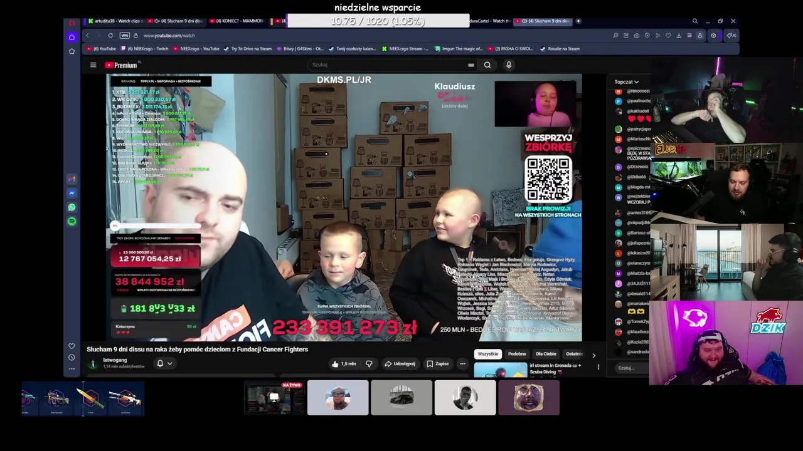Switch to the duraCartel Watch tab
Viewport: 803px width, 451px height.
point(491,21)
